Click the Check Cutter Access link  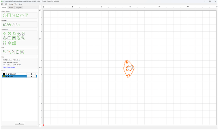9,67
